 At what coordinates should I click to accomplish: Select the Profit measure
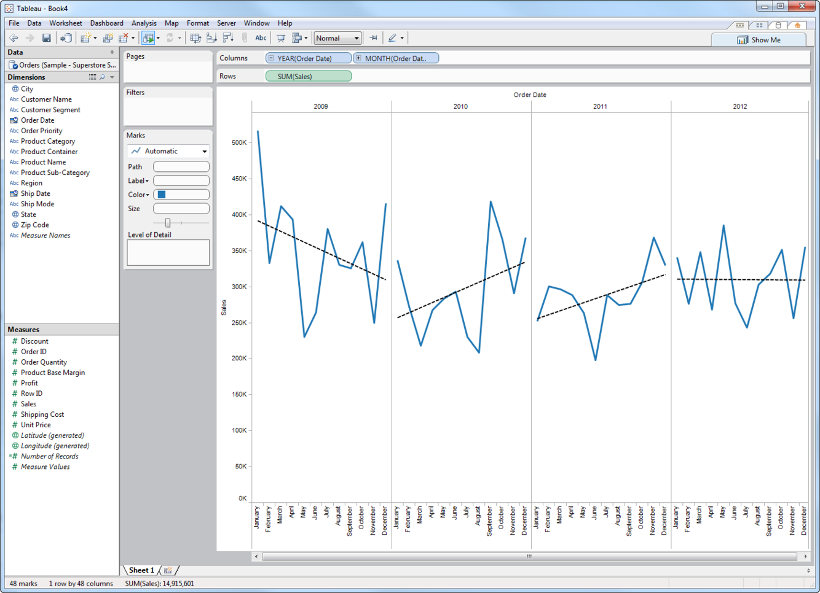pyautogui.click(x=30, y=383)
